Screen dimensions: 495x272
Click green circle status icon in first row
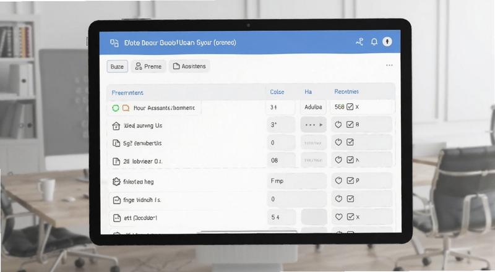tap(116, 108)
